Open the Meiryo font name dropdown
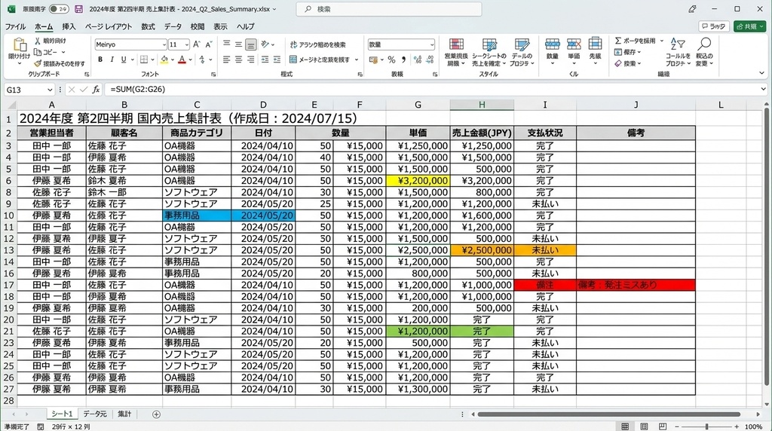Screen dimensions: 772x431 coord(164,44)
